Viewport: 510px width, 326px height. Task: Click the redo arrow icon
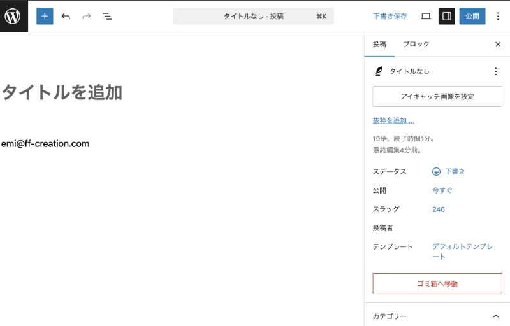pos(87,16)
